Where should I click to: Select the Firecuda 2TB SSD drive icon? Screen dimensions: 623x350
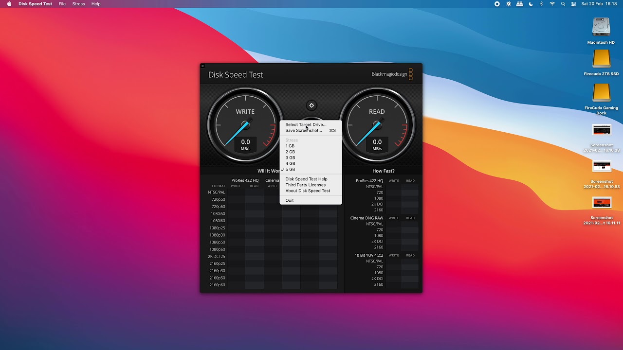pyautogui.click(x=601, y=59)
